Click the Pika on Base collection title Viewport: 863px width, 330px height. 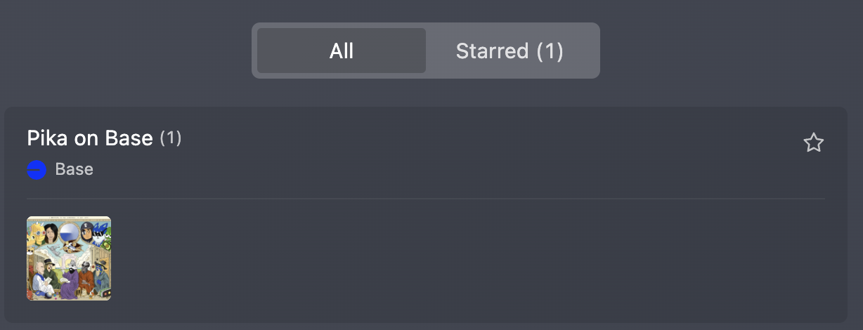click(x=90, y=138)
